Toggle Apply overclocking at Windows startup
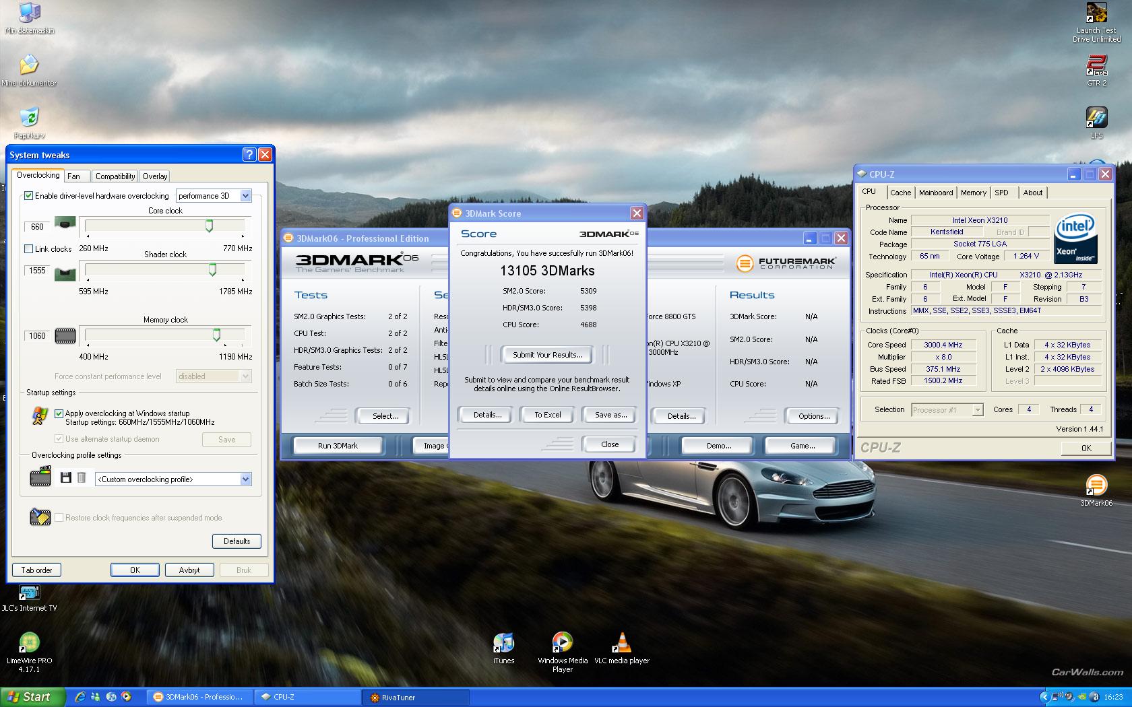 (59, 413)
